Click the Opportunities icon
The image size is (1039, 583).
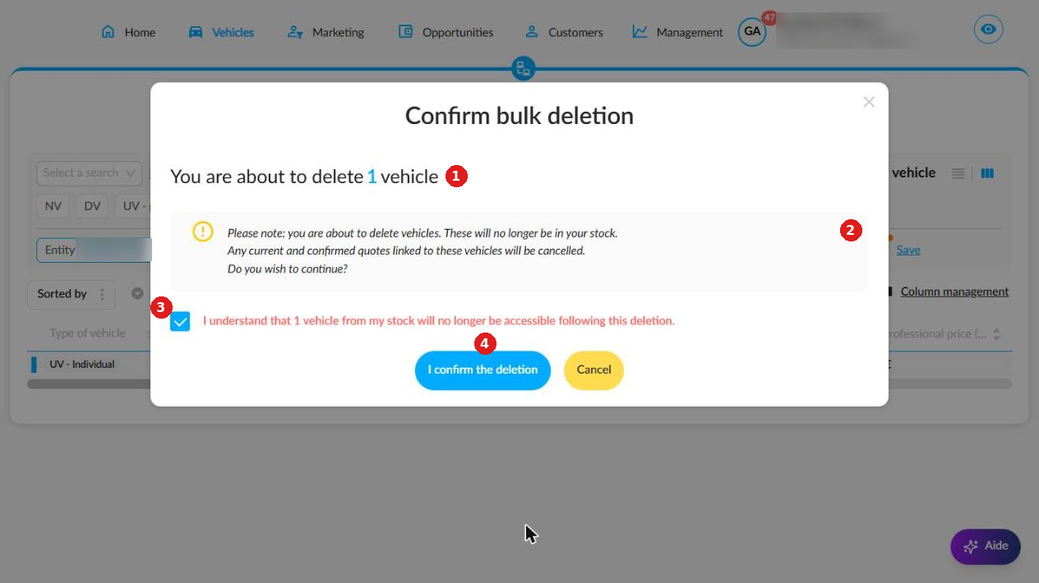click(405, 32)
